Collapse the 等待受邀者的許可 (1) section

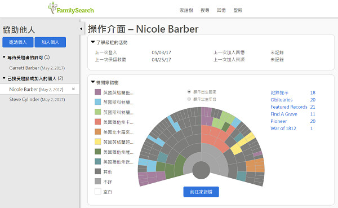4,57
